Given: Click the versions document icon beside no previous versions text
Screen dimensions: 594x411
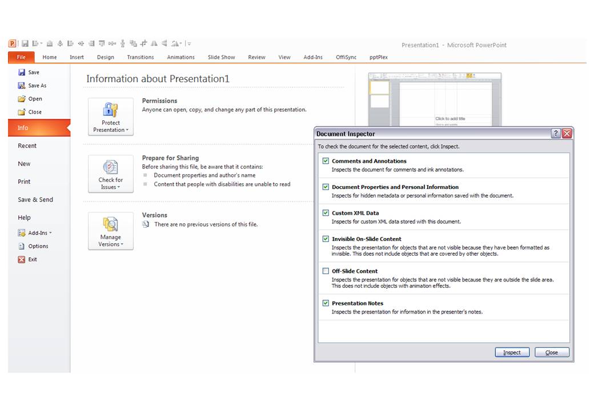Looking at the screenshot, I should 146,224.
